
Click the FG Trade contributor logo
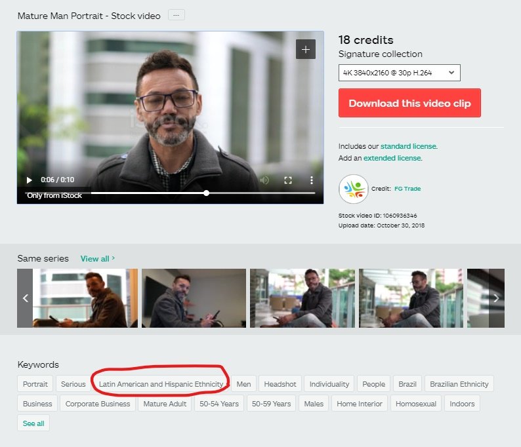click(354, 189)
